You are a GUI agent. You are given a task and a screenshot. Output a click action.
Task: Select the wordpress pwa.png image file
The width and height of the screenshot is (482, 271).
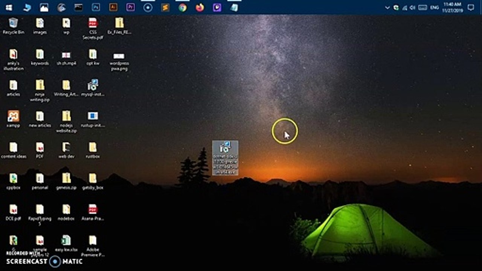(x=119, y=62)
